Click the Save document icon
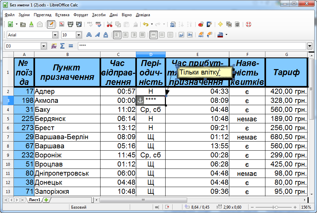 (31, 24)
